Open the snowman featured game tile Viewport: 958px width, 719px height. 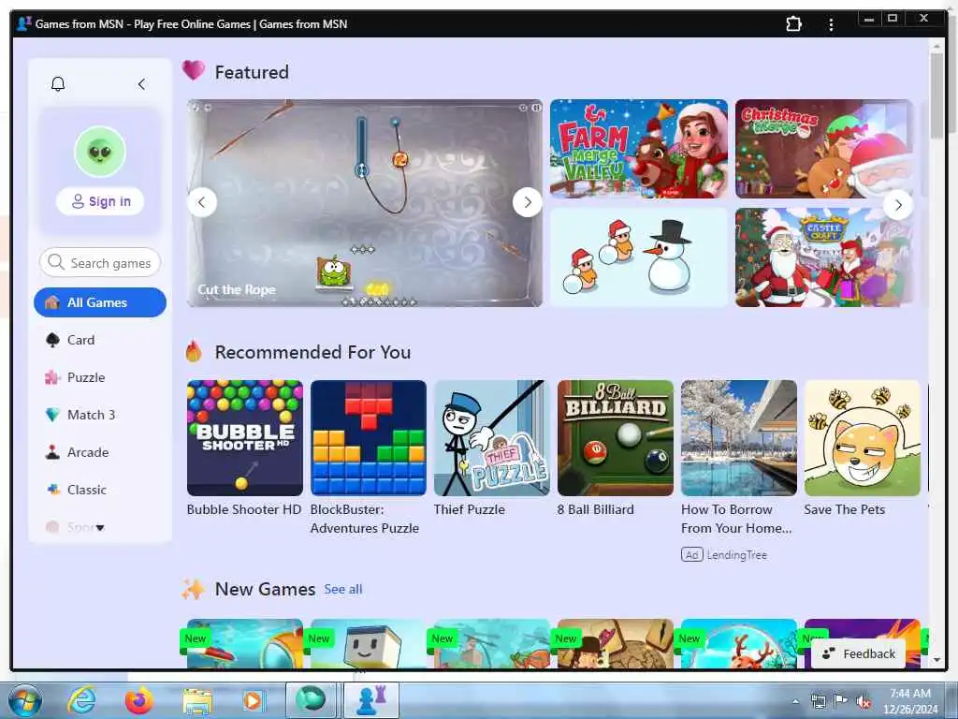click(x=639, y=257)
